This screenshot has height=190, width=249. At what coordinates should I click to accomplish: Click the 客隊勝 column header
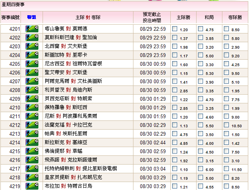[x=235, y=17]
